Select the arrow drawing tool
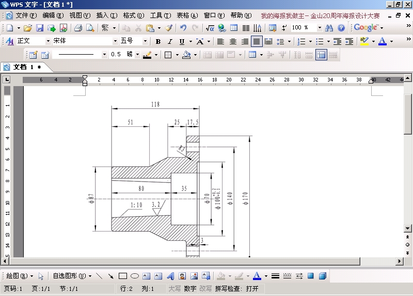Viewport: 413px width, 296px height. 110,276
